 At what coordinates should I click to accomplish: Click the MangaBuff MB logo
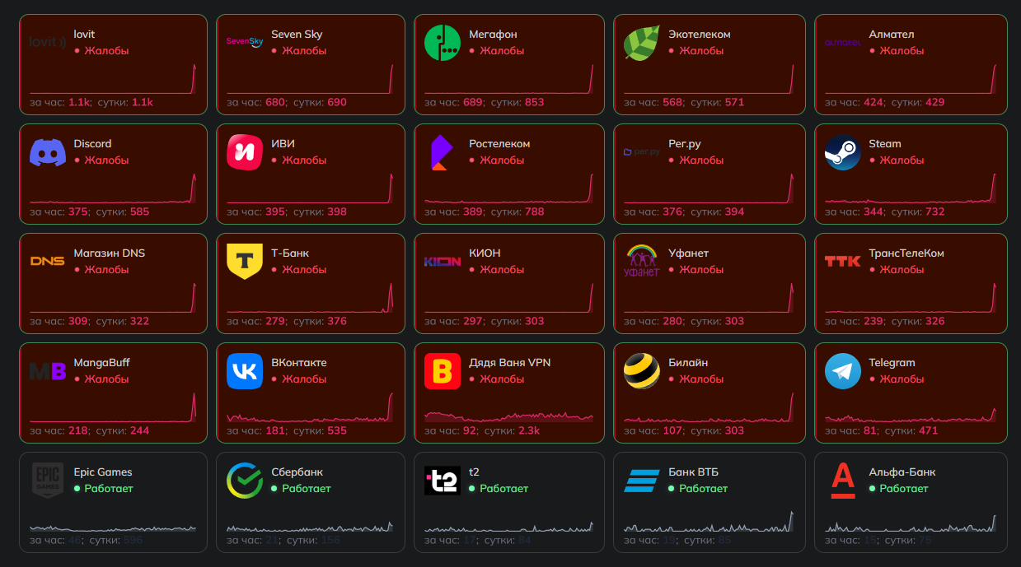[48, 371]
